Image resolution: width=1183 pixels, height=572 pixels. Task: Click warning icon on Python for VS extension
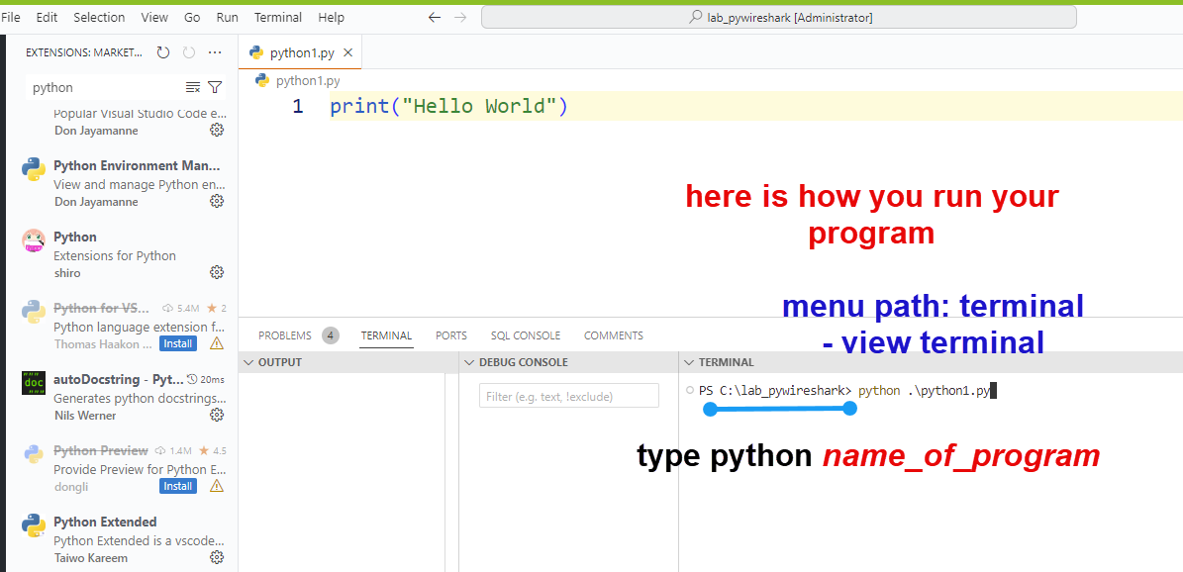point(217,343)
